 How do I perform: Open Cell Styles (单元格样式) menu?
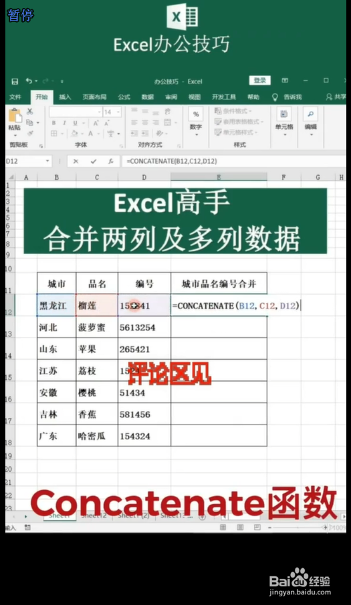point(235,132)
